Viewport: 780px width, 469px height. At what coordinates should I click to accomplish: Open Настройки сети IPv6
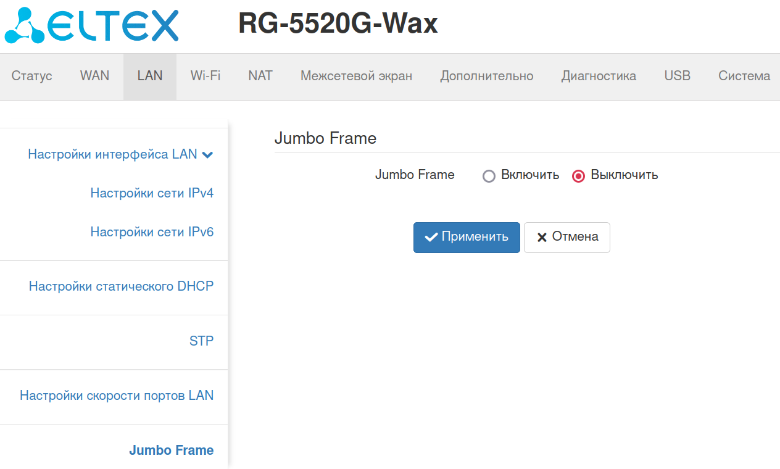click(x=152, y=232)
